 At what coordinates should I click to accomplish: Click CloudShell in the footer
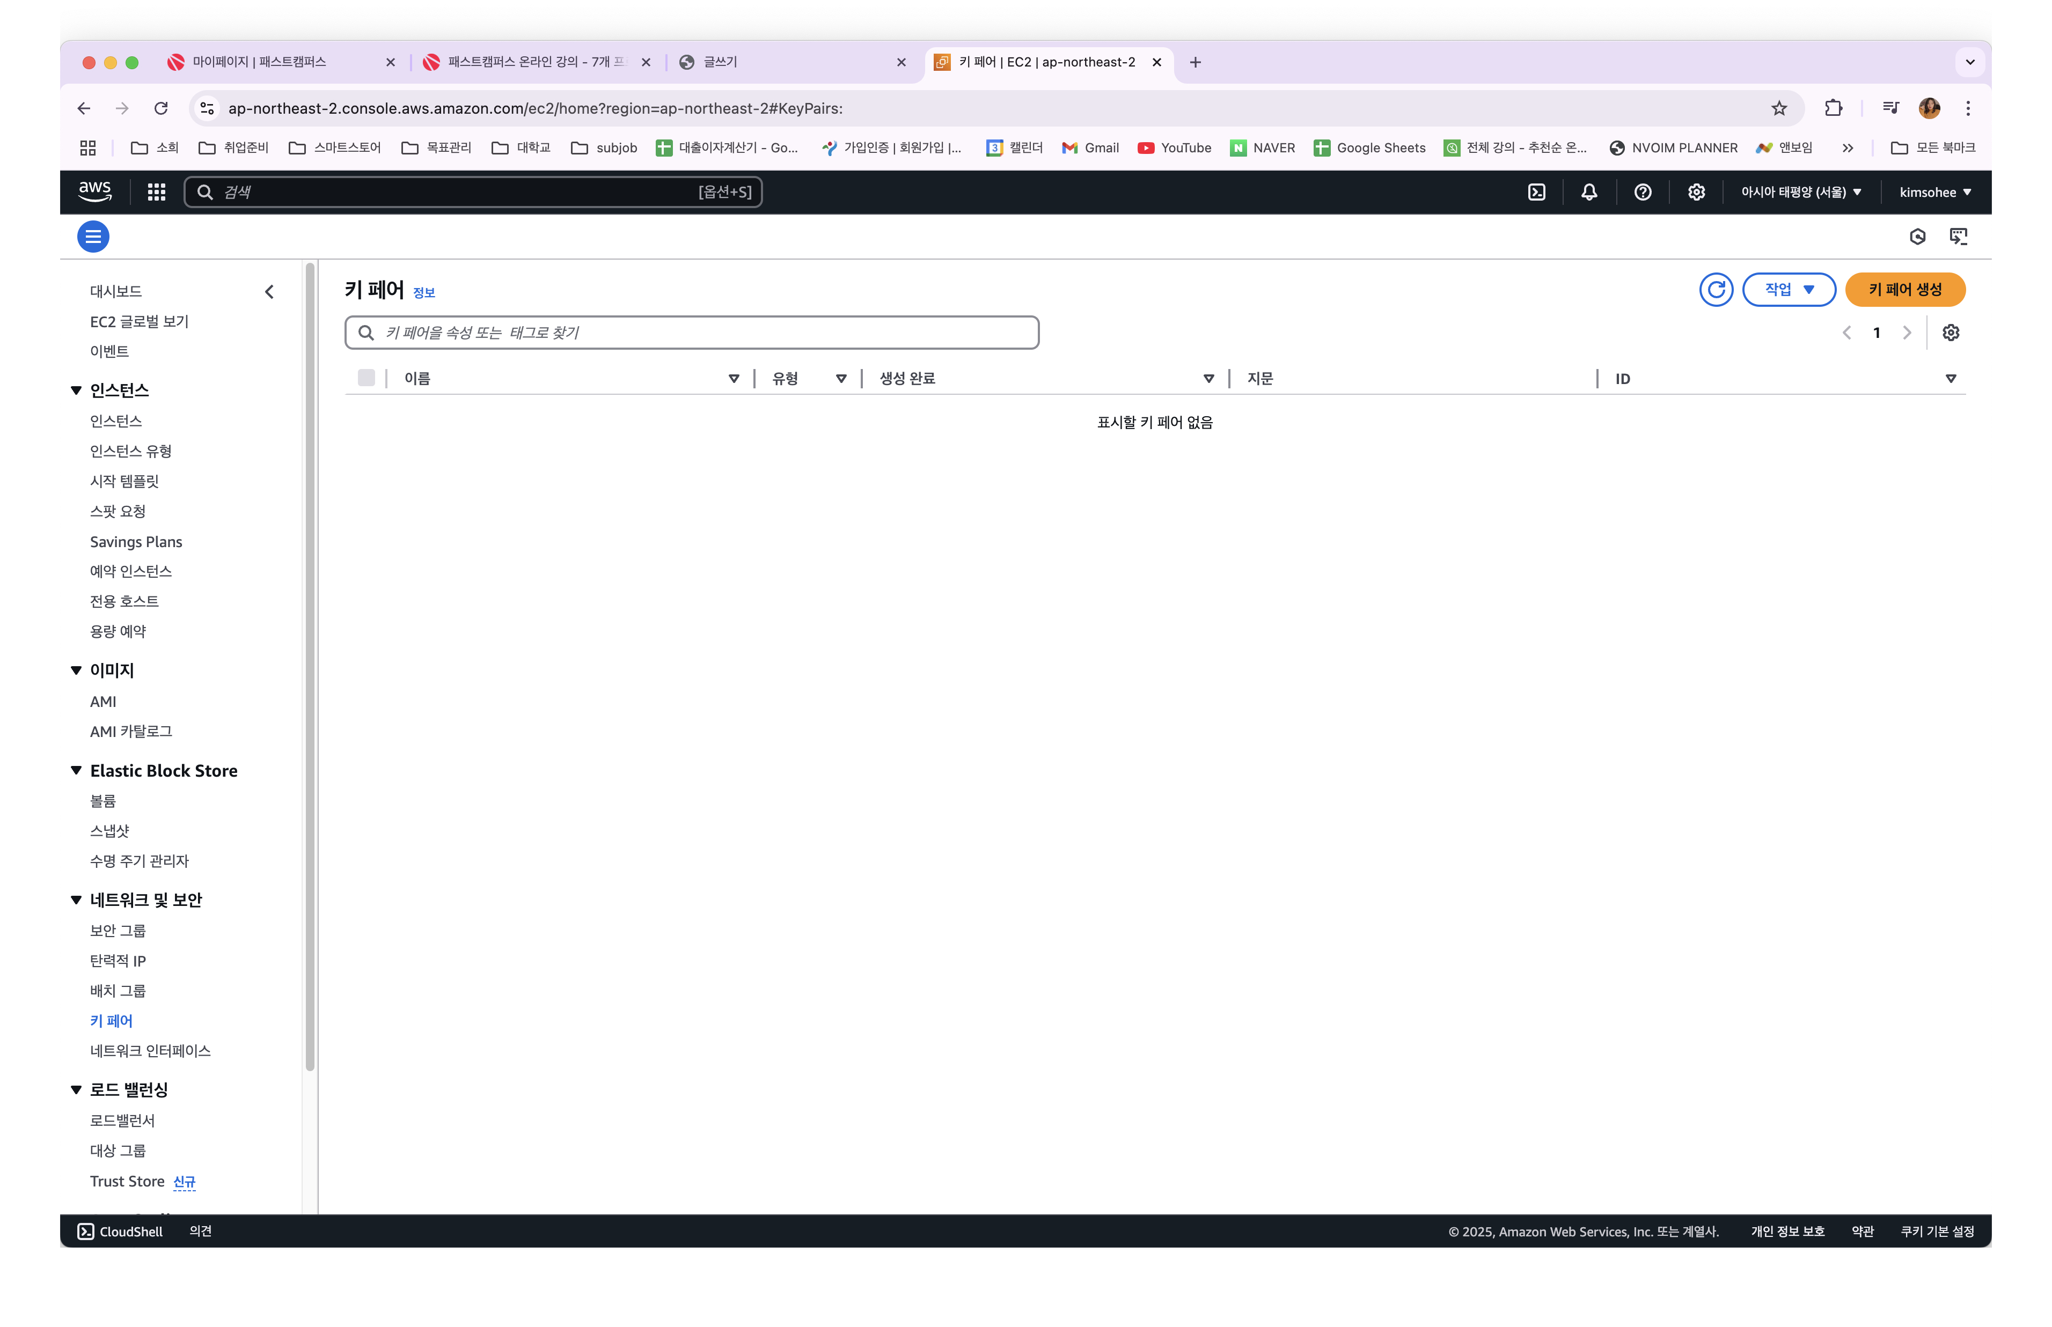[120, 1232]
